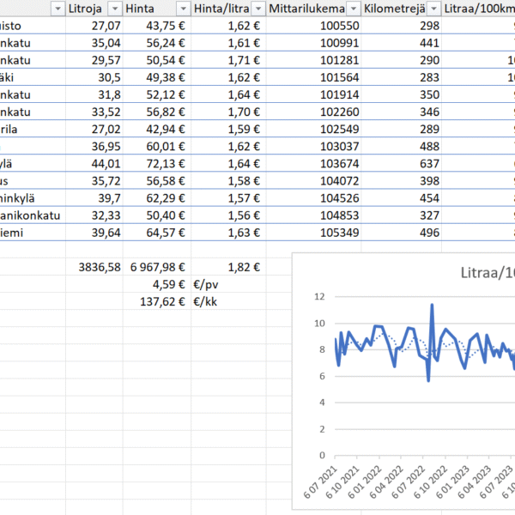The width and height of the screenshot is (515, 515).
Task: Select the total price cell 6 967,98 €
Action: (157, 268)
